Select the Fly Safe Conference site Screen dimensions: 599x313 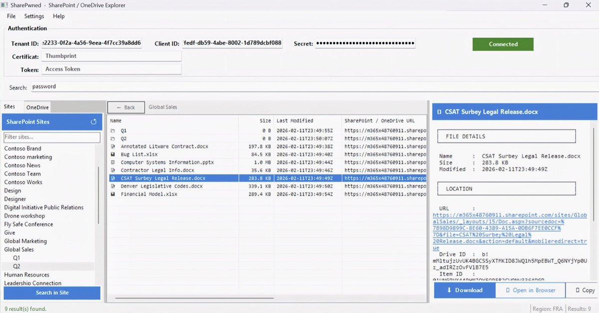pos(29,224)
